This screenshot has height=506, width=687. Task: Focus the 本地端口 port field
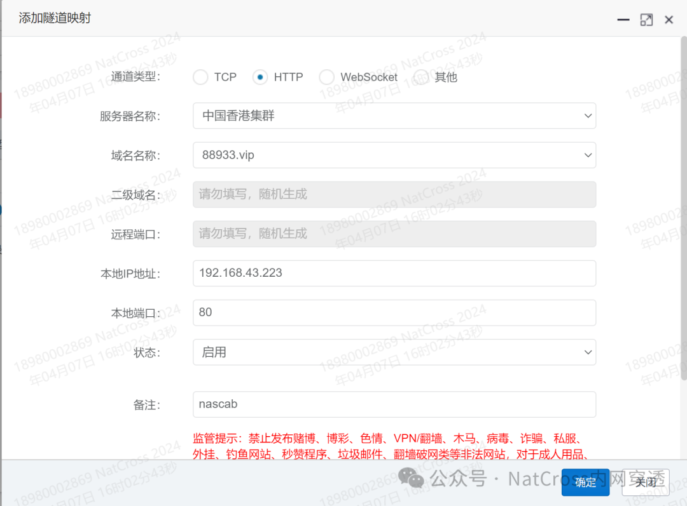[x=394, y=313]
